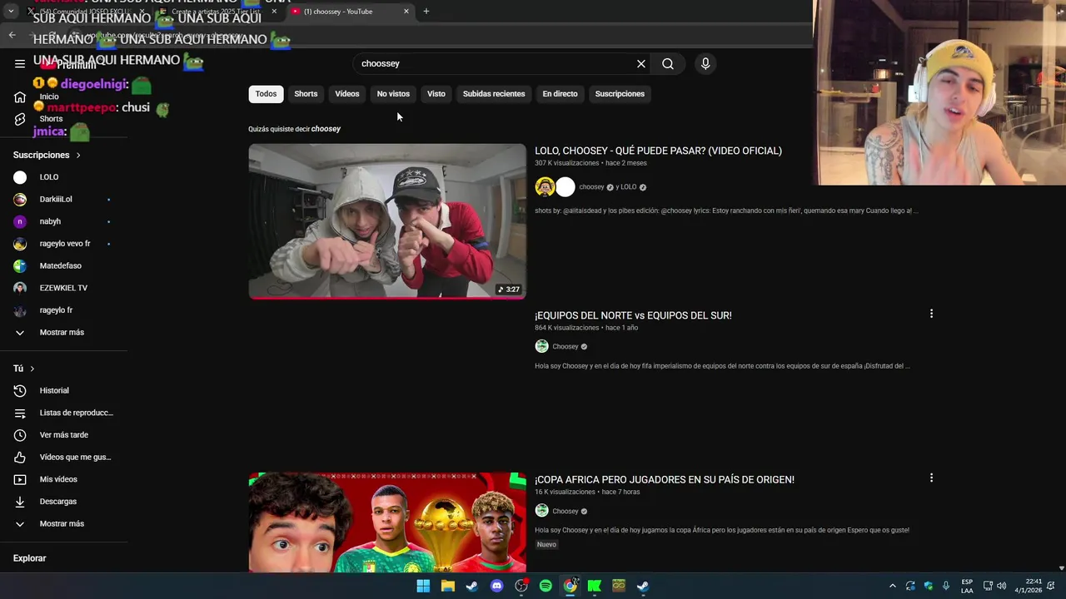Open the YouTube hamburger guide menu
This screenshot has width=1066, height=599.
click(20, 63)
